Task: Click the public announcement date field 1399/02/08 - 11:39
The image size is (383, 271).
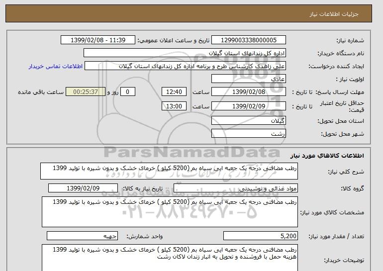Action: coord(97,40)
